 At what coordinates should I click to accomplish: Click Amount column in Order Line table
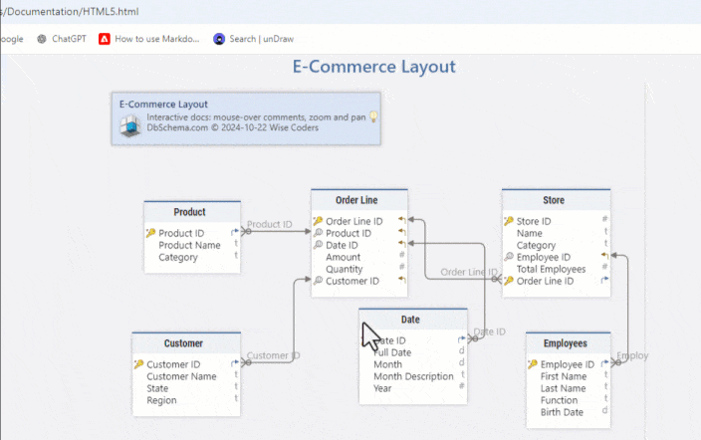coord(343,257)
